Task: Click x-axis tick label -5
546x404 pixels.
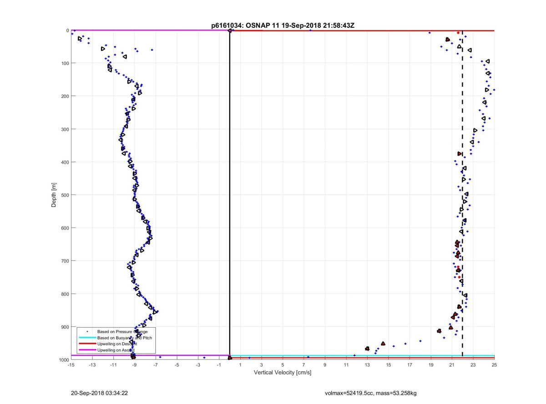Action: 177,365
